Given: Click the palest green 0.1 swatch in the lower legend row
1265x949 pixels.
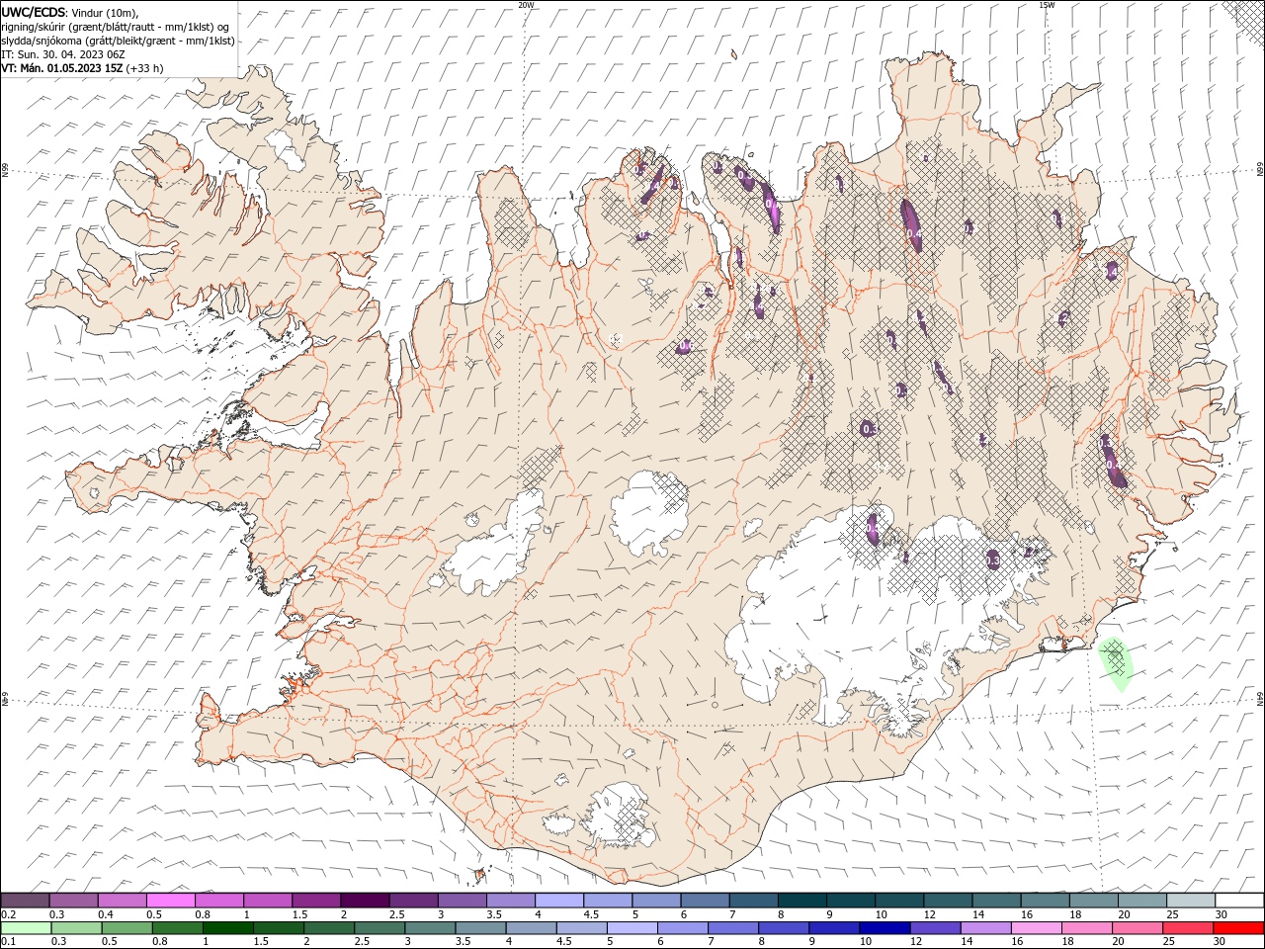Looking at the screenshot, I should click(27, 927).
